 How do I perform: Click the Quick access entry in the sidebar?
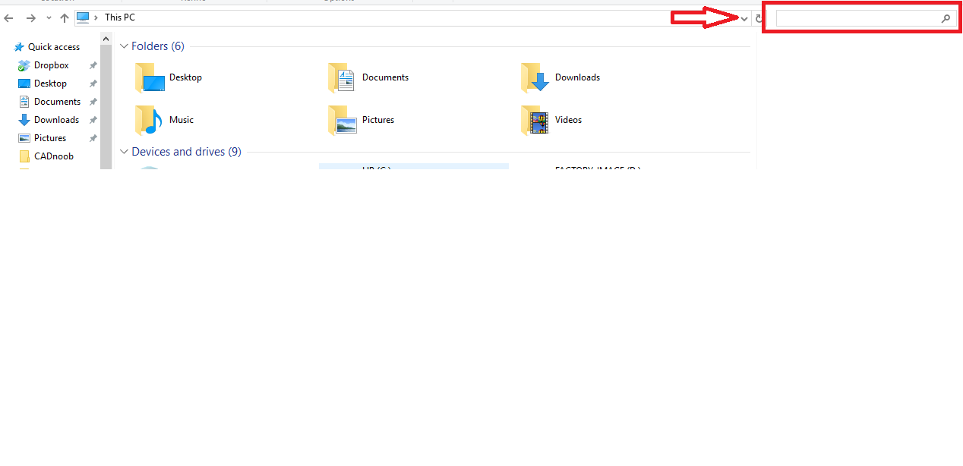click(53, 46)
